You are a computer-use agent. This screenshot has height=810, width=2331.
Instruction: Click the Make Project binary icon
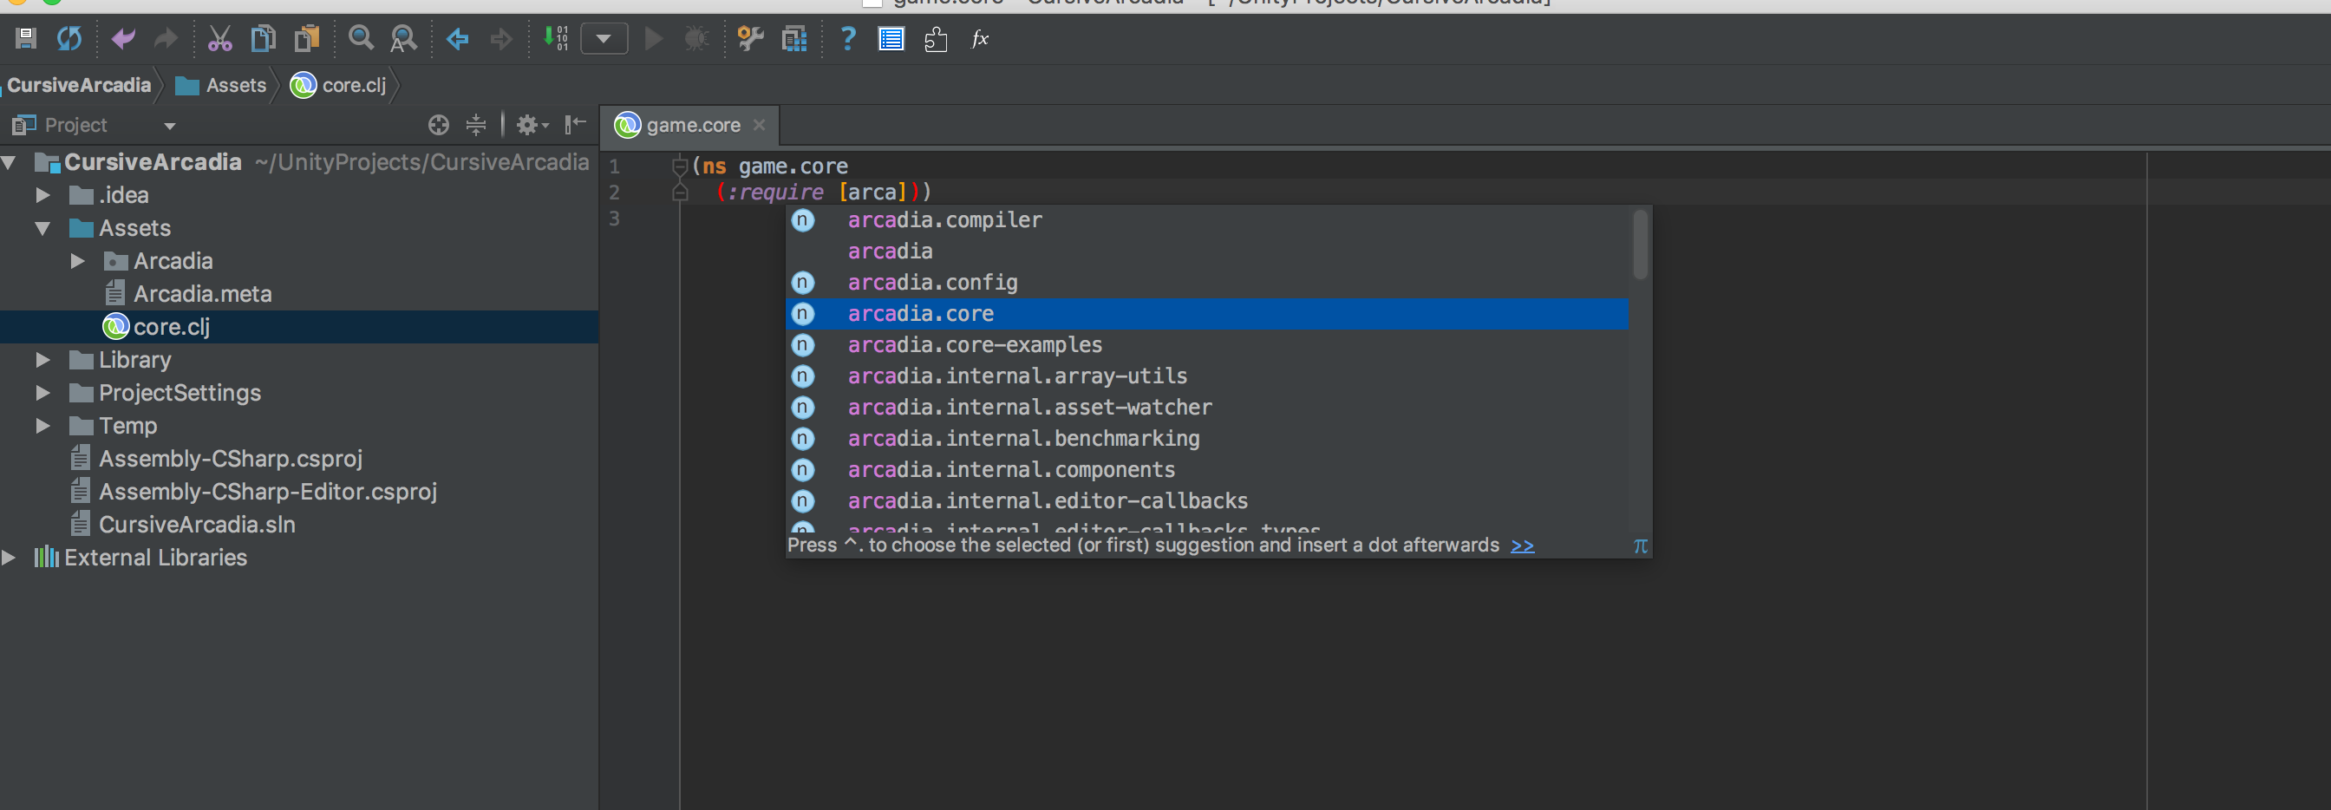pyautogui.click(x=555, y=39)
